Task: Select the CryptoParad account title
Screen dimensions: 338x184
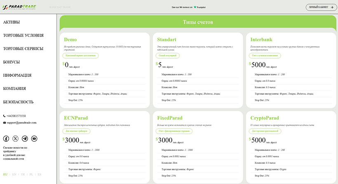Action: (267, 117)
